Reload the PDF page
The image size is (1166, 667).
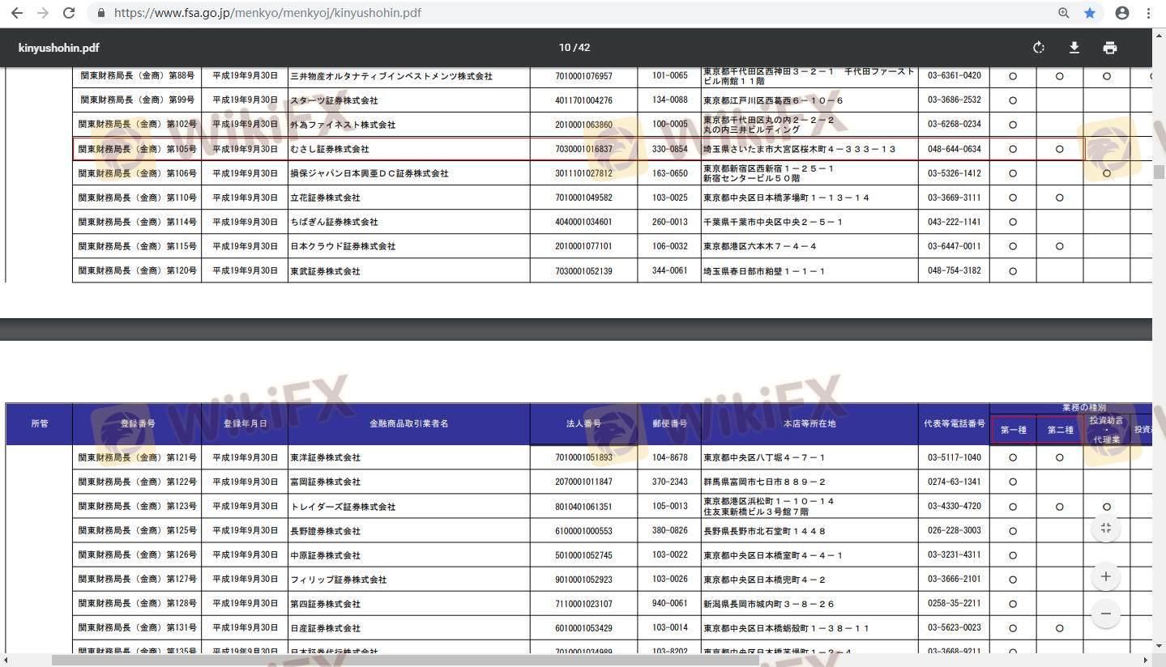(x=69, y=13)
